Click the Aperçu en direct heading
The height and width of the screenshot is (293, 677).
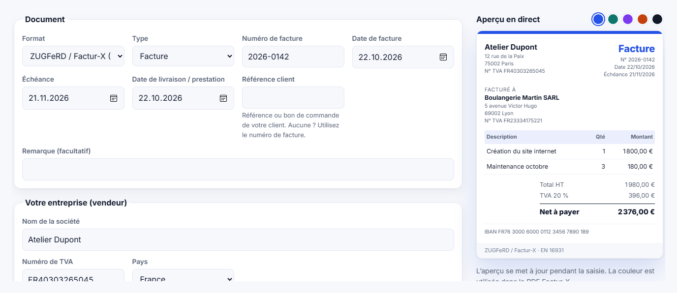tap(508, 20)
